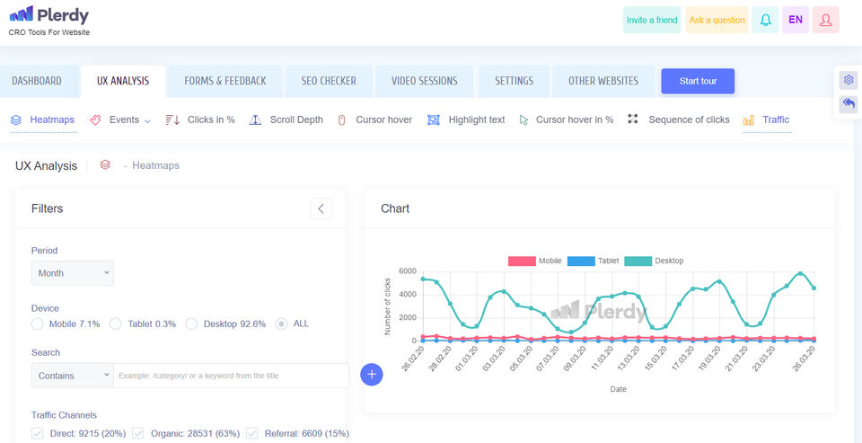The image size is (862, 443).
Task: Click the notification bell icon
Action: (x=765, y=20)
